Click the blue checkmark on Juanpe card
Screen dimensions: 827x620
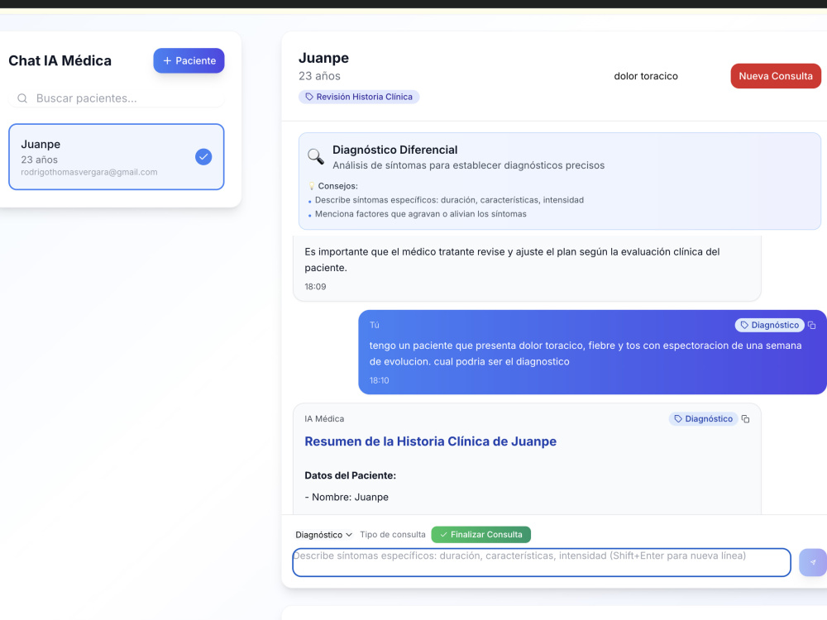pyautogui.click(x=203, y=156)
